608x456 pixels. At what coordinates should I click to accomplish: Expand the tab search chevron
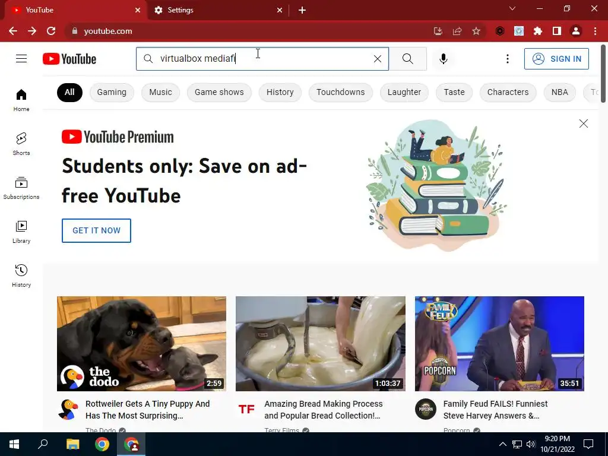click(x=512, y=8)
